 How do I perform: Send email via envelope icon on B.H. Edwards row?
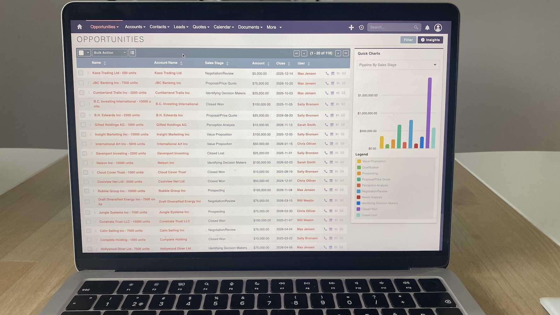tap(343, 115)
